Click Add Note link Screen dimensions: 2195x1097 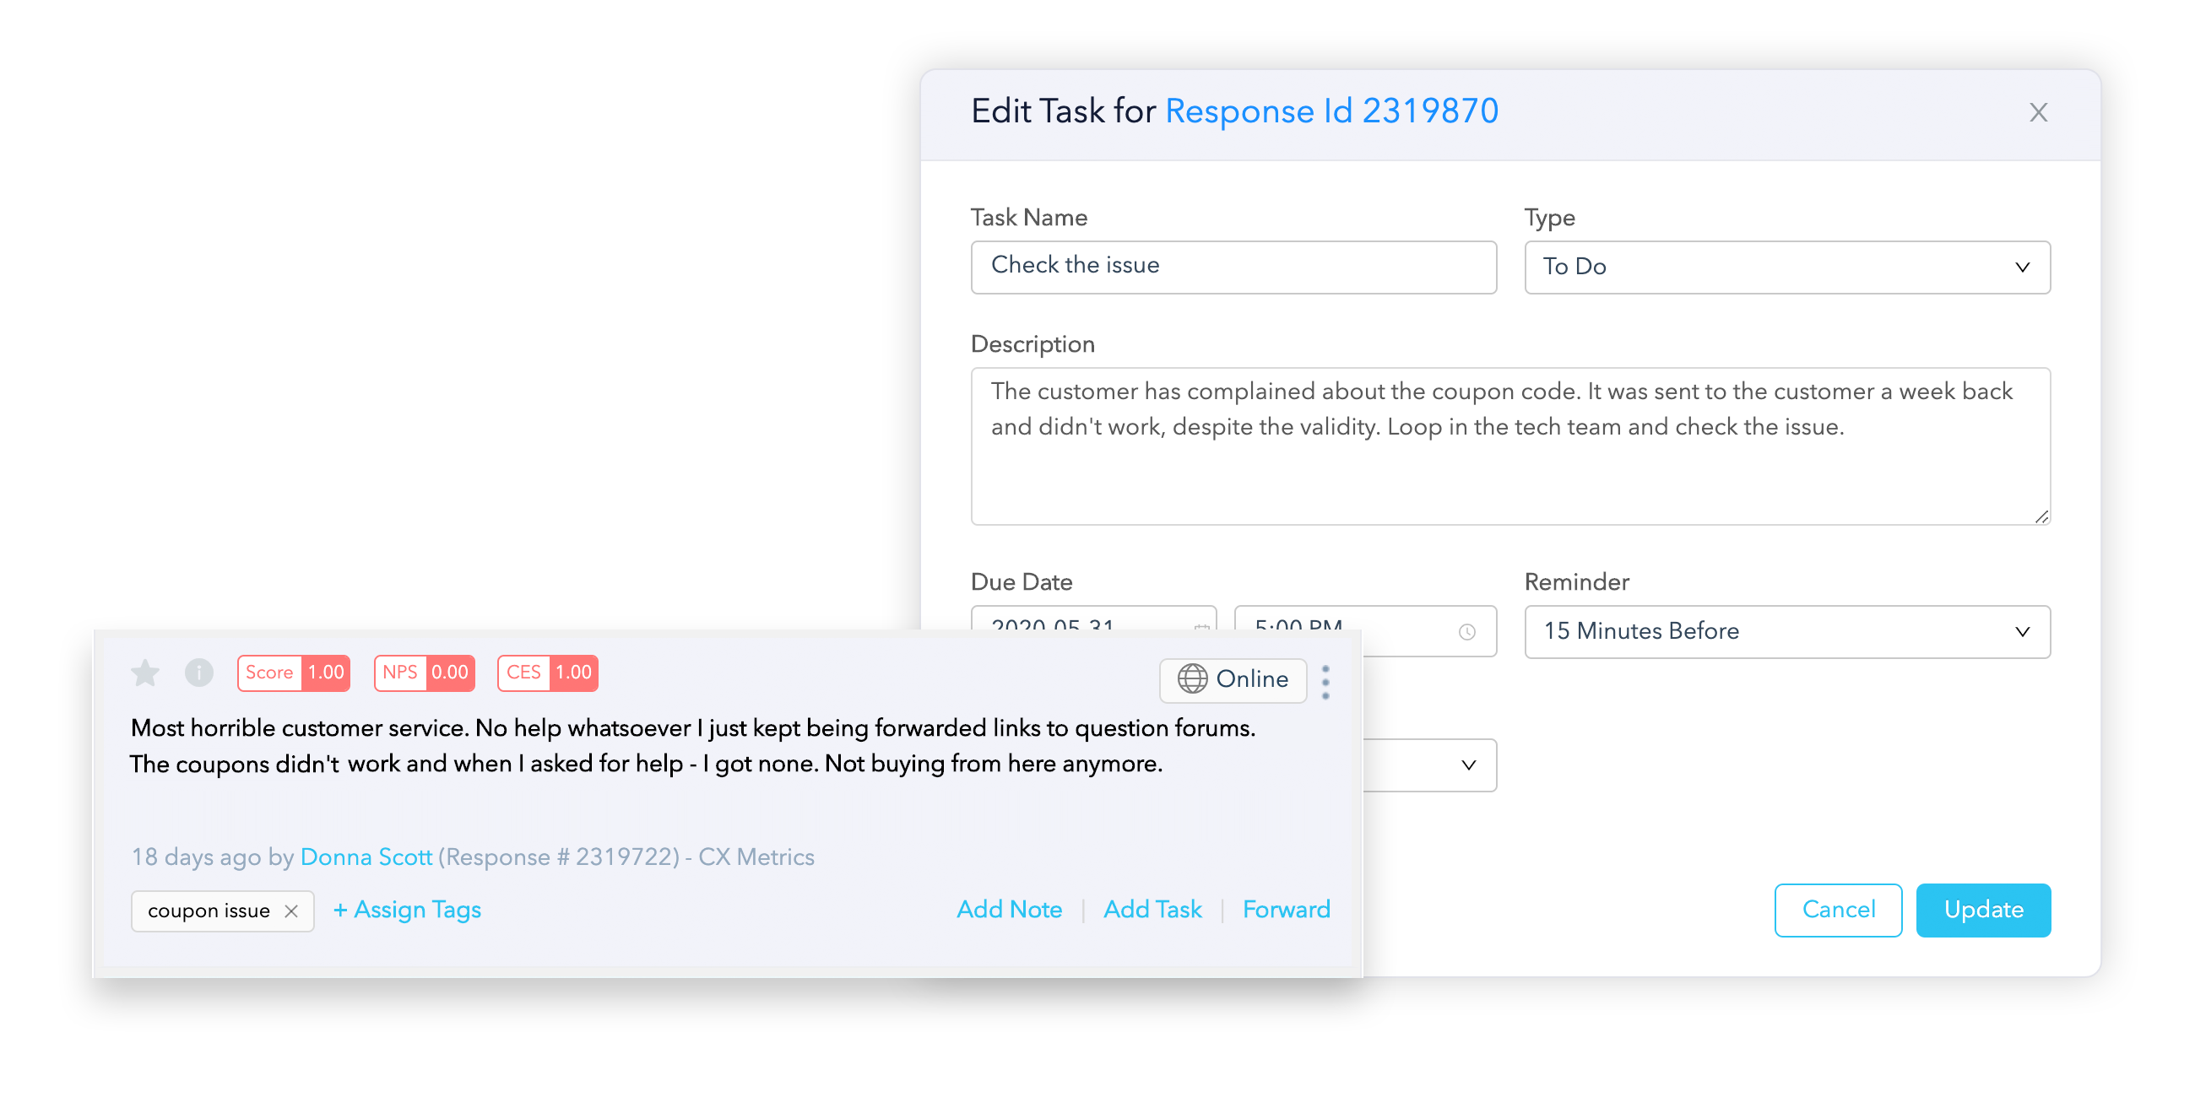click(x=1009, y=909)
